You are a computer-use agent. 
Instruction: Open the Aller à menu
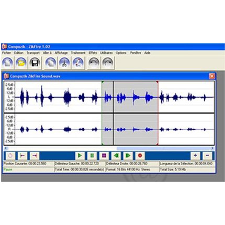[x=47, y=53]
